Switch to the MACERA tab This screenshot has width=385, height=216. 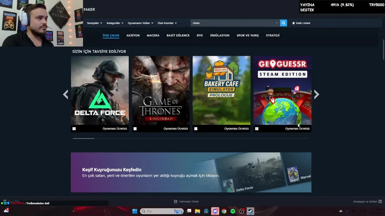click(153, 35)
